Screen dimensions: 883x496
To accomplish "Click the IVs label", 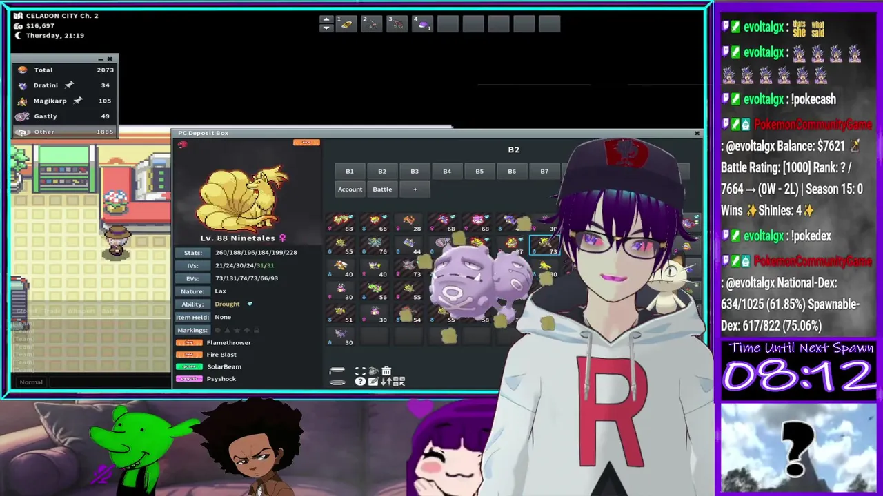I will tap(192, 265).
